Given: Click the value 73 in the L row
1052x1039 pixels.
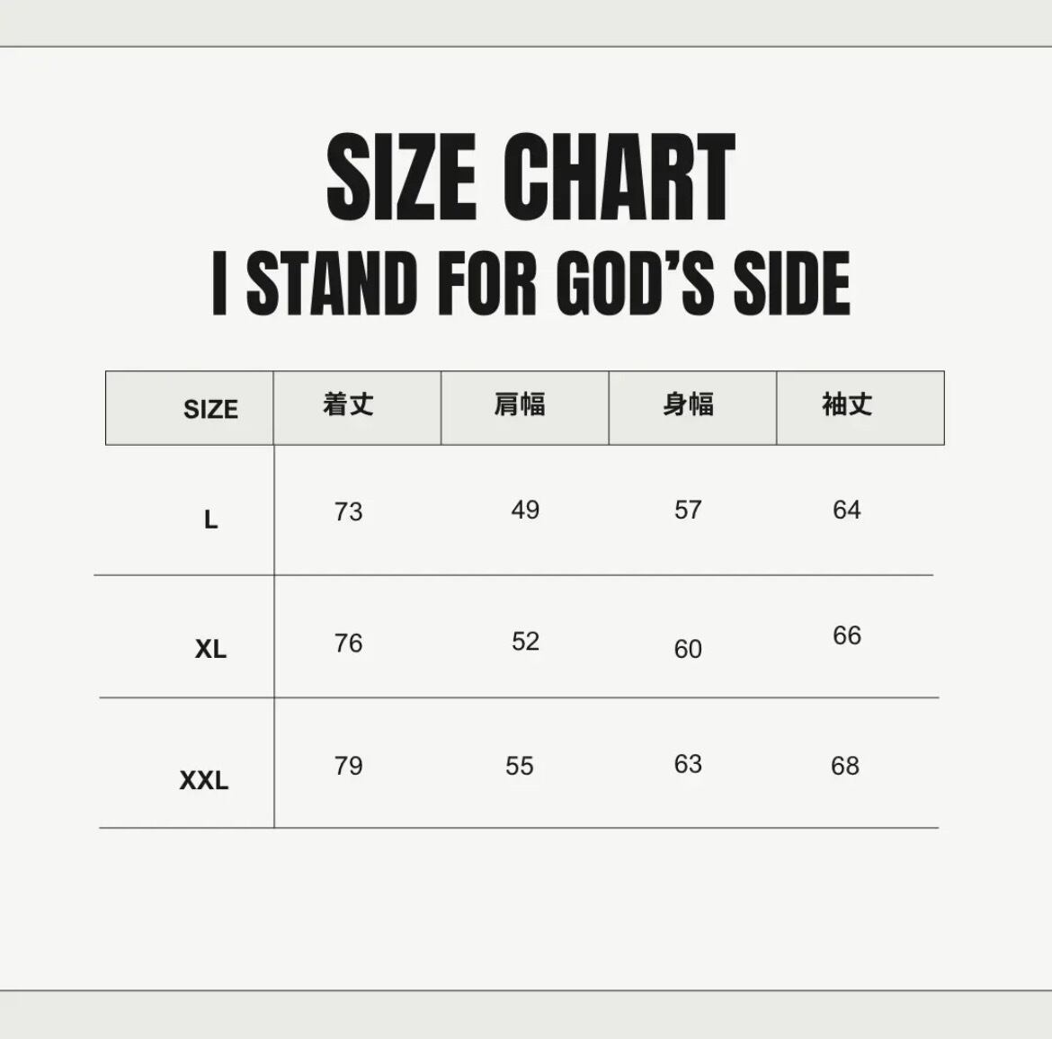Looking at the screenshot, I should click(348, 511).
